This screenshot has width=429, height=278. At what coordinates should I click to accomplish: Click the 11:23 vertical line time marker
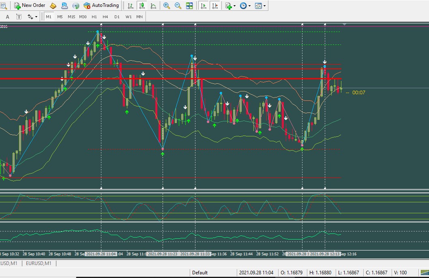(x=163, y=254)
